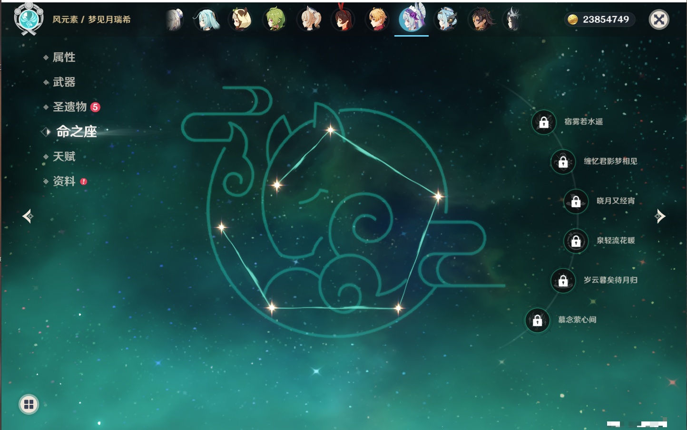Select the faded white-haired character portrait
This screenshot has width=687, height=430.
[x=174, y=20]
